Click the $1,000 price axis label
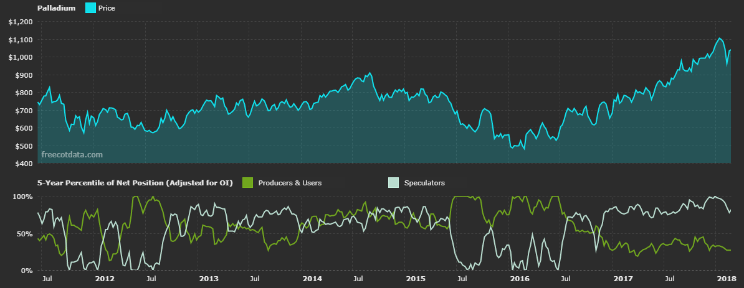 [x=21, y=57]
